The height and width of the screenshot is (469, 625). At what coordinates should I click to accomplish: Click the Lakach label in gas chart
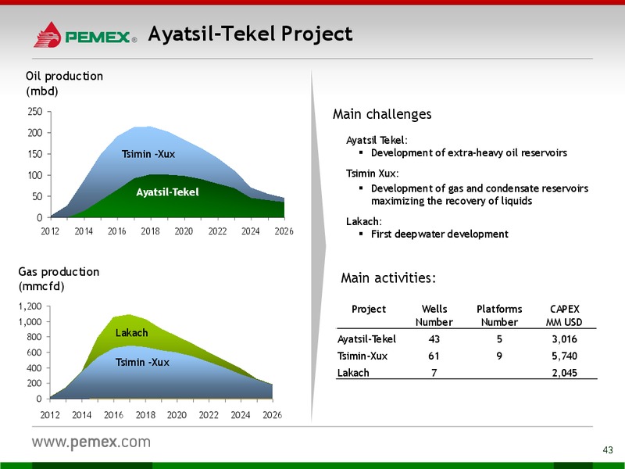pos(131,333)
